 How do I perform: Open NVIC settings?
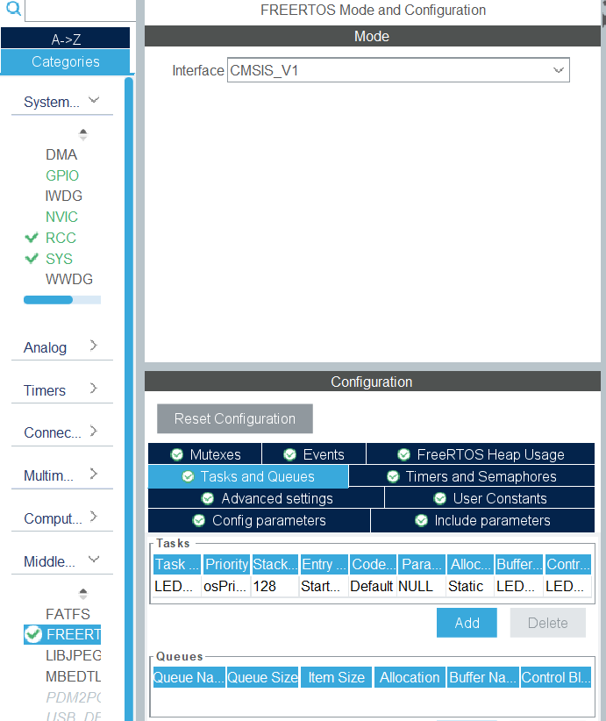(61, 217)
